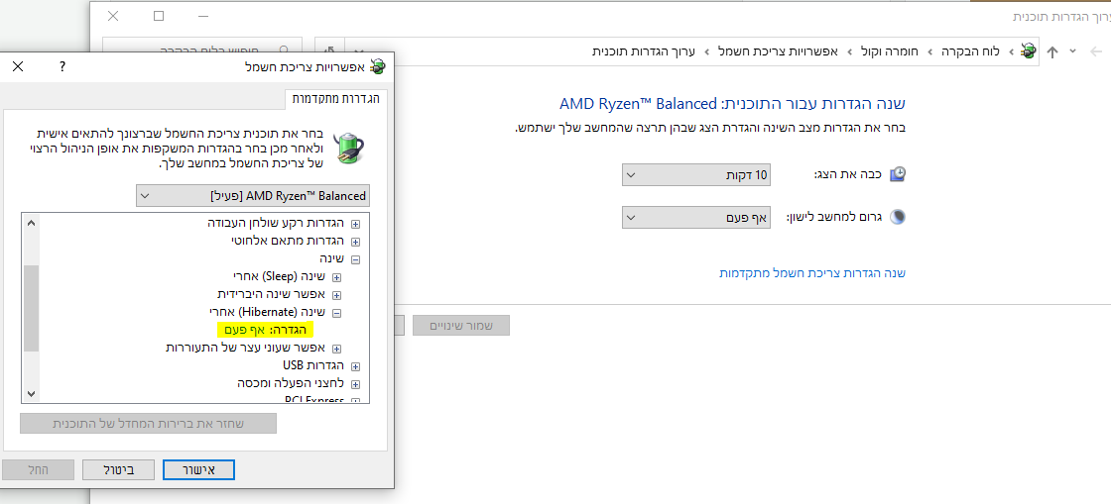The image size is (1111, 504).
Task: Expand the אפשר שינה היברידית node
Action: (x=336, y=295)
